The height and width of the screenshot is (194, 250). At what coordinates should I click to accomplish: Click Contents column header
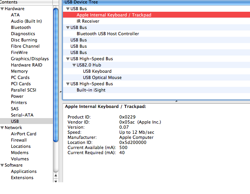pos(26,2)
